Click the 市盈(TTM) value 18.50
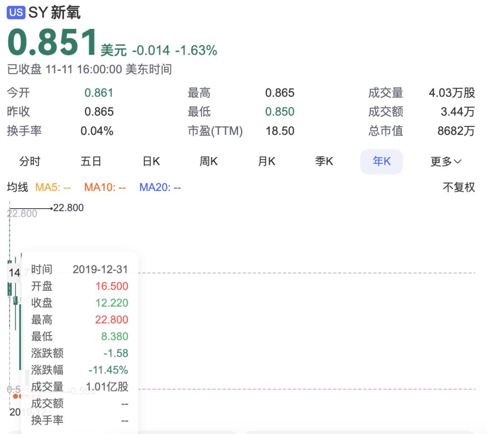The width and height of the screenshot is (487, 434). click(280, 131)
